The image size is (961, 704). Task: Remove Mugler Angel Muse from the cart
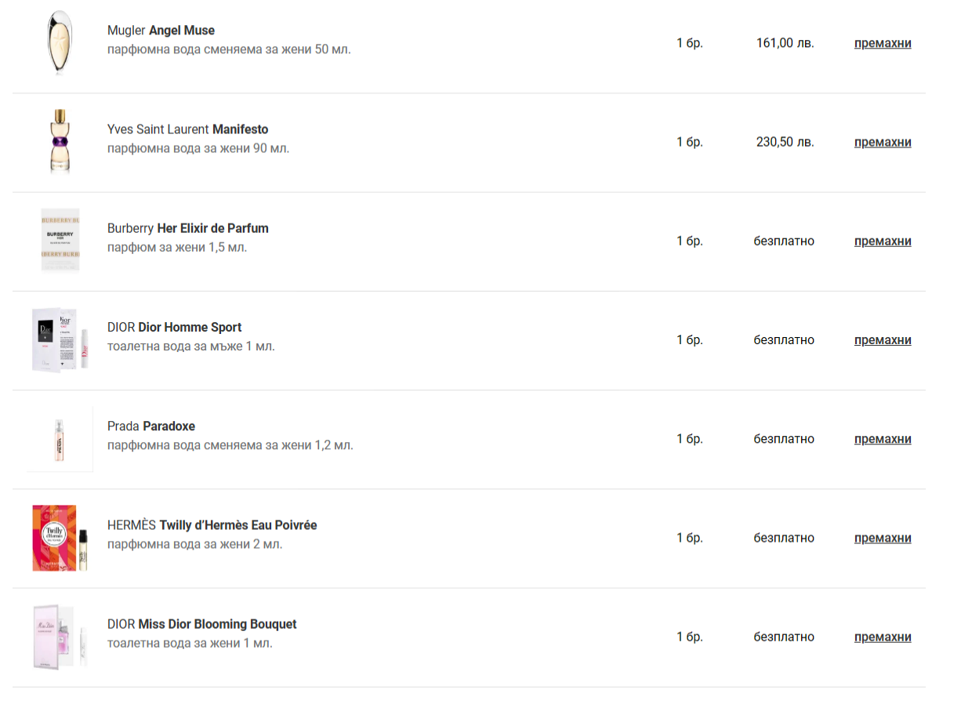click(x=883, y=43)
